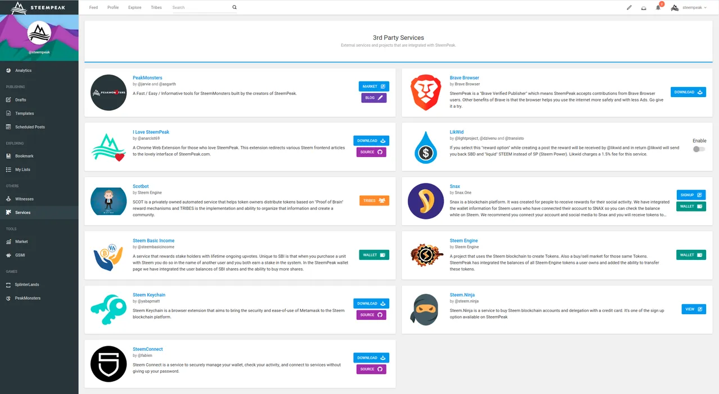This screenshot has height=394, width=719.
Task: Click the Scotbot logo image
Action: coord(108,201)
